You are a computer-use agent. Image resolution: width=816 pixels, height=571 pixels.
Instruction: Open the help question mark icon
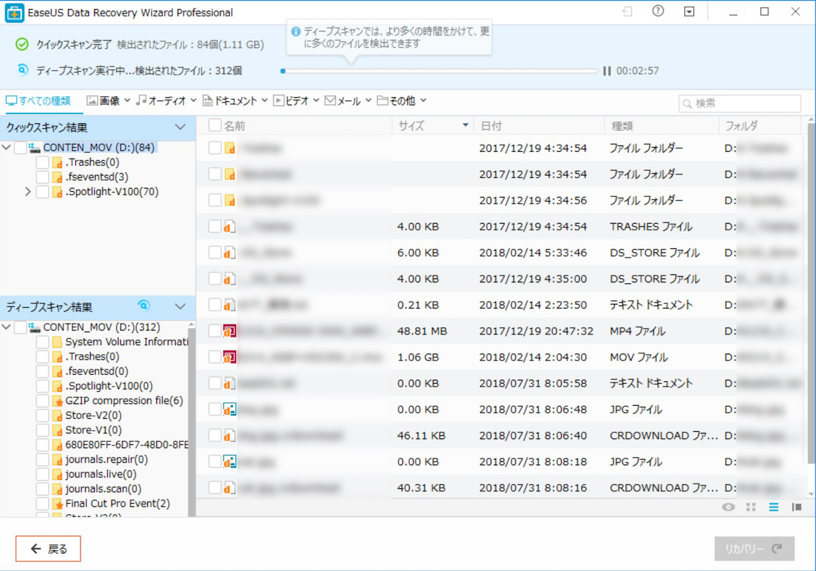pyautogui.click(x=658, y=11)
